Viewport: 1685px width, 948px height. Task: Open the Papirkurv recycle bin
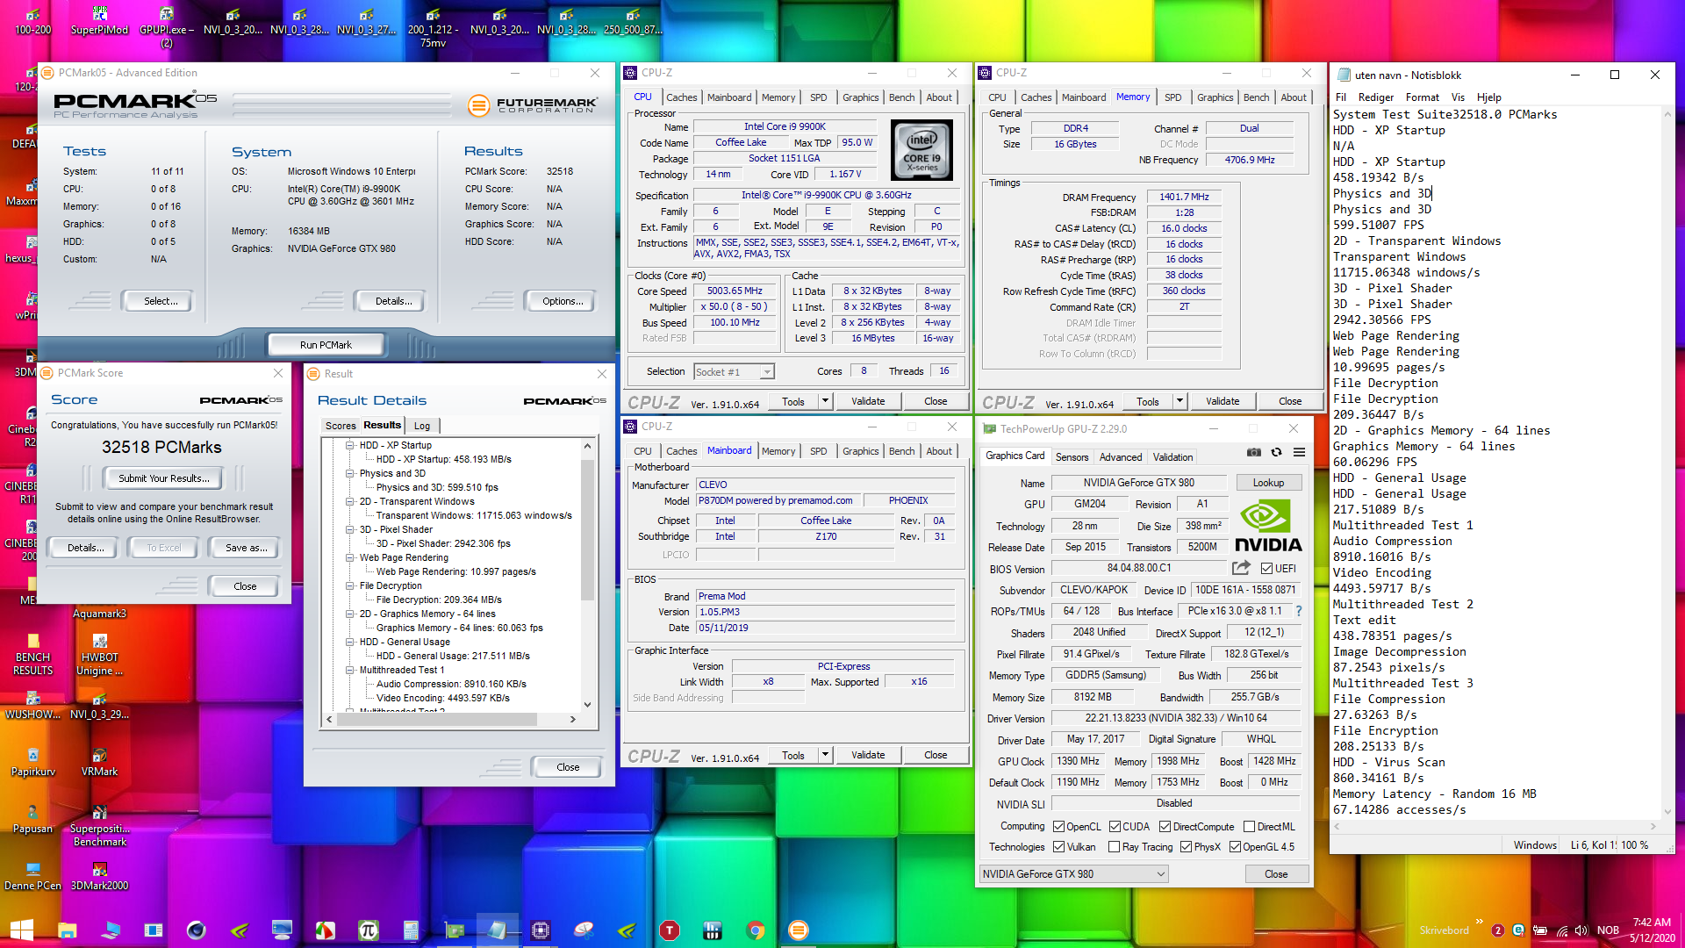click(32, 762)
